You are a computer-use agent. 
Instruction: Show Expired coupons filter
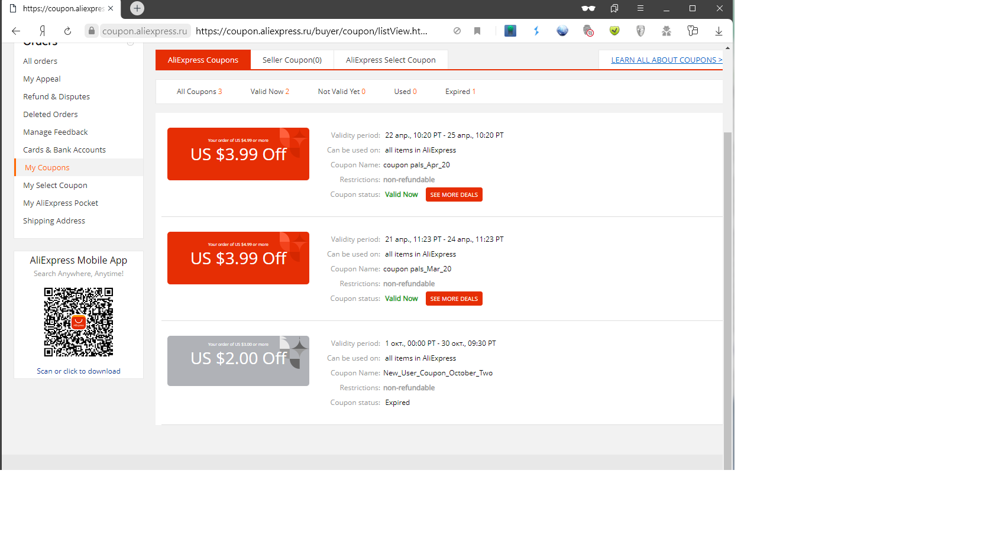tap(461, 92)
